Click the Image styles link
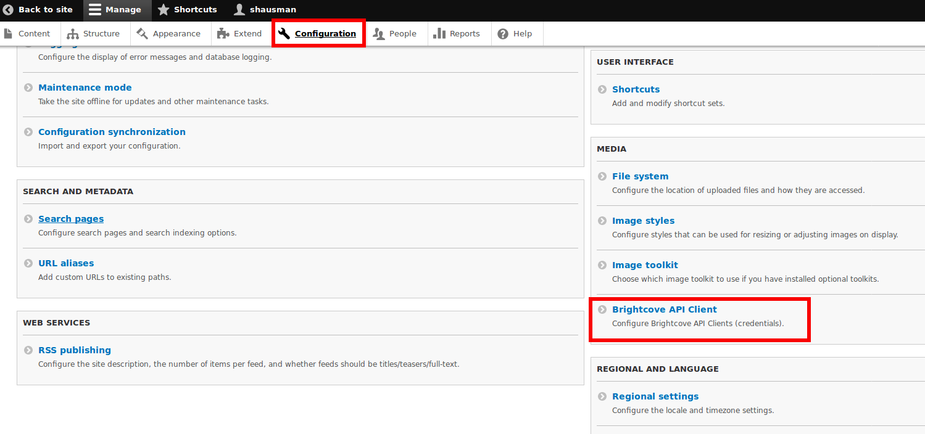 pyautogui.click(x=643, y=220)
